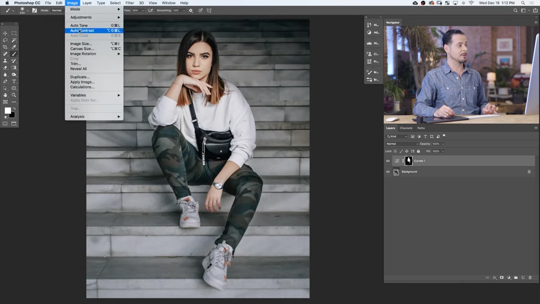Select the Path Selection tool
This screenshot has height=304, width=540.
coord(5,88)
